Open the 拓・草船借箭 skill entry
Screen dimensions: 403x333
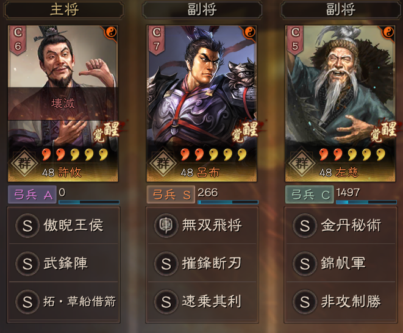tap(63, 301)
